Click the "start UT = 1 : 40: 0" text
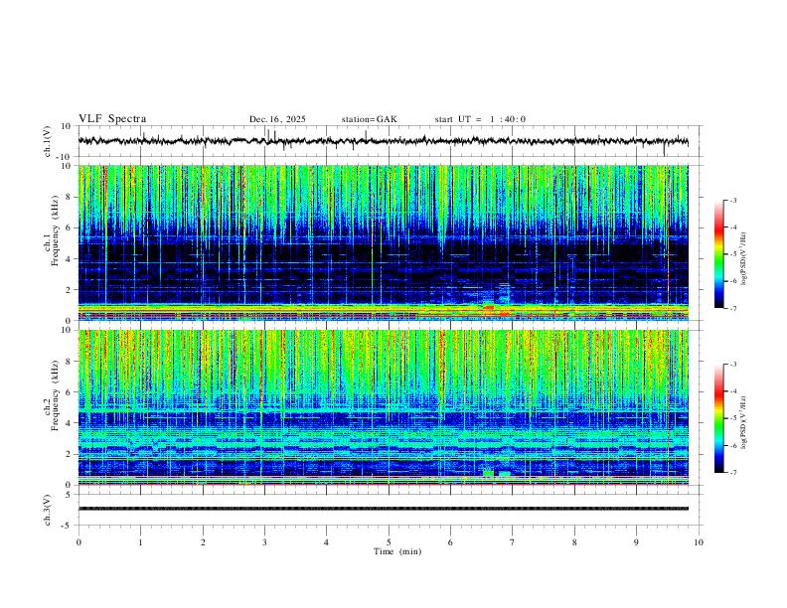 [480, 119]
